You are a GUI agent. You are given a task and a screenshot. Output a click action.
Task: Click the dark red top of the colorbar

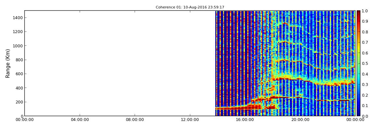(x=358, y=13)
